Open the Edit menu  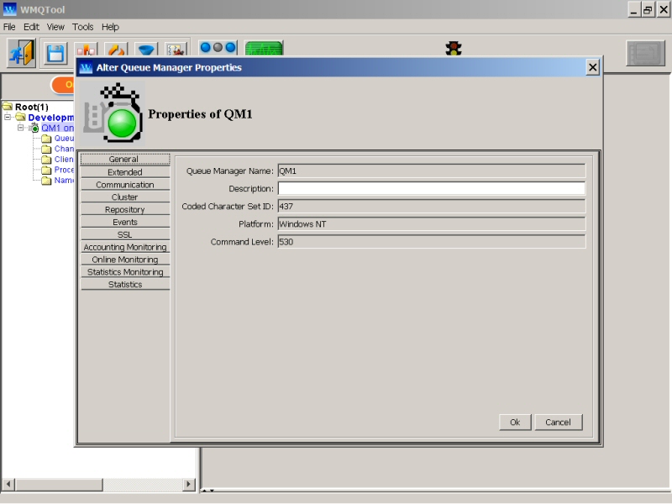[31, 27]
